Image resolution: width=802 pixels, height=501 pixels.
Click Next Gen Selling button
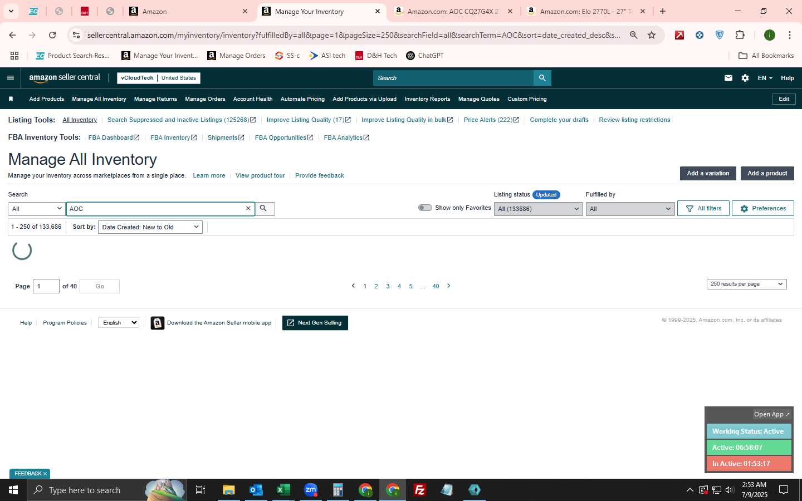point(315,323)
